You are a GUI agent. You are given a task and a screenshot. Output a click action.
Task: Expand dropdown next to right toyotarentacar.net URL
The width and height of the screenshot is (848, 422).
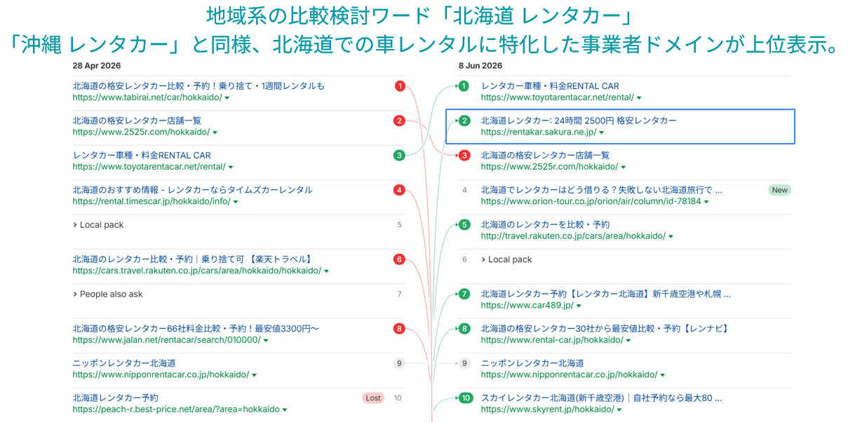click(639, 98)
